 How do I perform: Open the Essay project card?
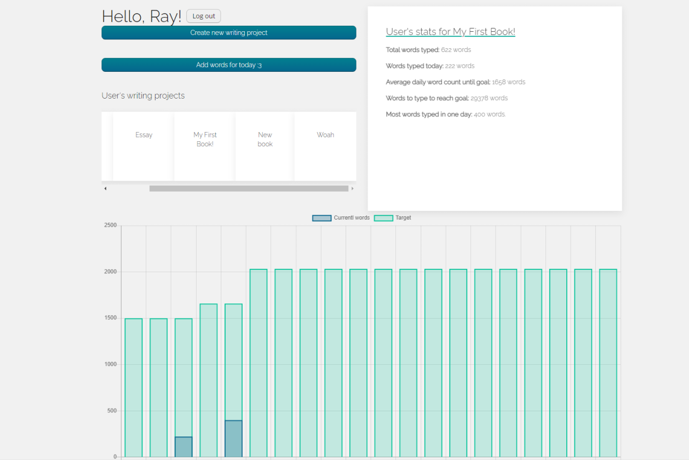click(x=144, y=146)
